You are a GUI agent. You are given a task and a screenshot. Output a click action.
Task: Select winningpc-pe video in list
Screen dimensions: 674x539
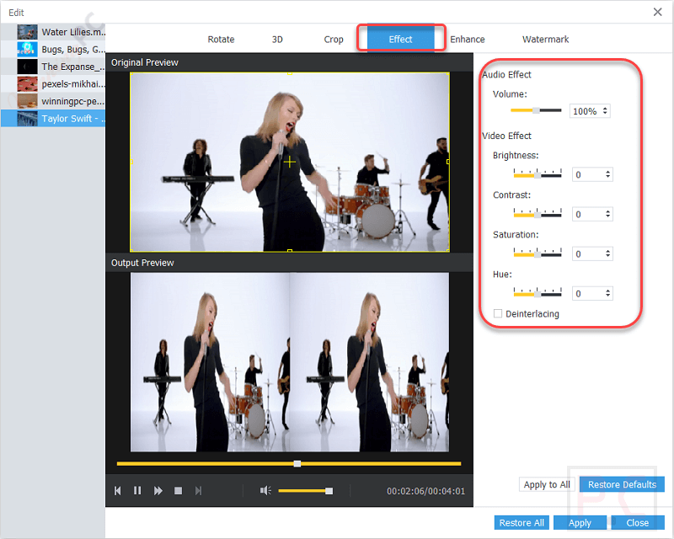point(53,101)
